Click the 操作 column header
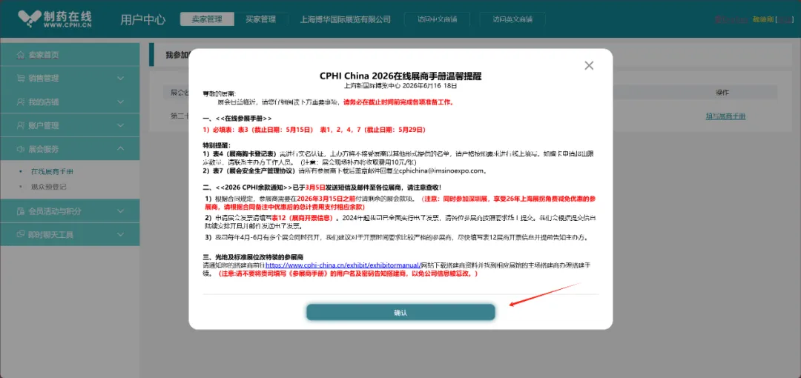801x378 pixels. 722,93
